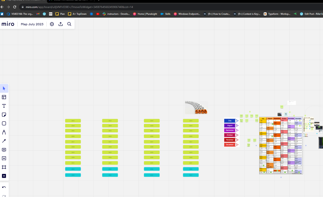Open the 2020 image thumbnail
This screenshot has width=323, height=197.
[196, 108]
